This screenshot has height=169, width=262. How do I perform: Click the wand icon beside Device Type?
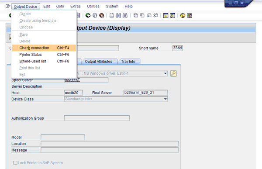coord(173,73)
